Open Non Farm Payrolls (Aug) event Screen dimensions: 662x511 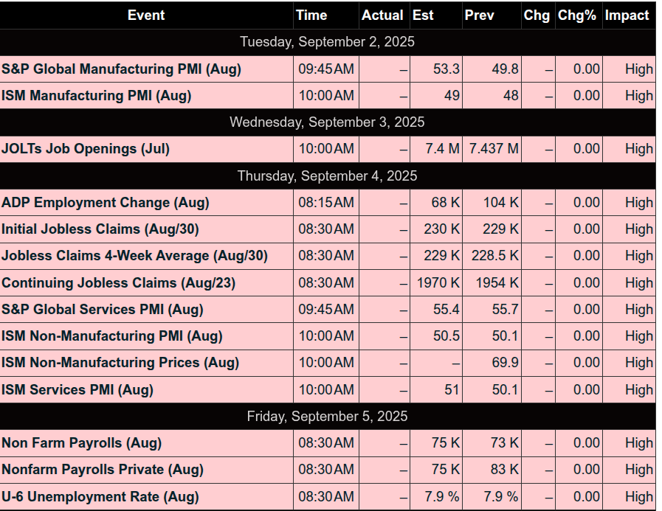[x=81, y=442]
